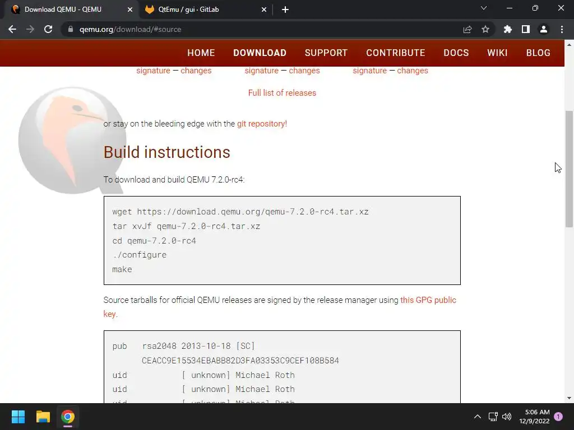Open File Explorer from taskbar
The width and height of the screenshot is (574, 430).
click(x=43, y=417)
